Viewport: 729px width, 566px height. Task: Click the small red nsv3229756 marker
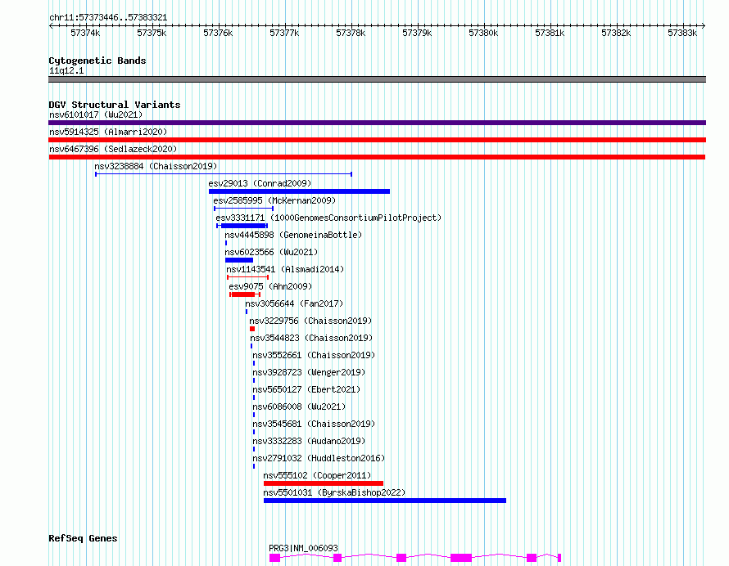pyautogui.click(x=252, y=329)
